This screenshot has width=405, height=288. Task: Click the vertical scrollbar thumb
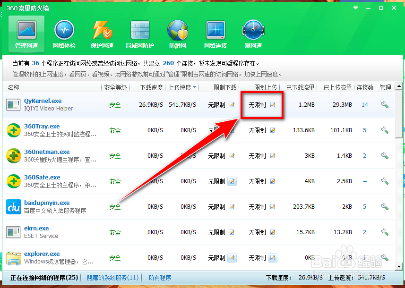[399, 114]
